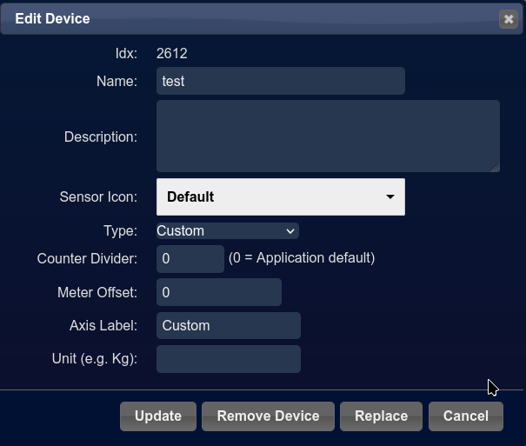Click the 'Edit Device' title text
The width and height of the screenshot is (526, 446).
[x=52, y=19]
